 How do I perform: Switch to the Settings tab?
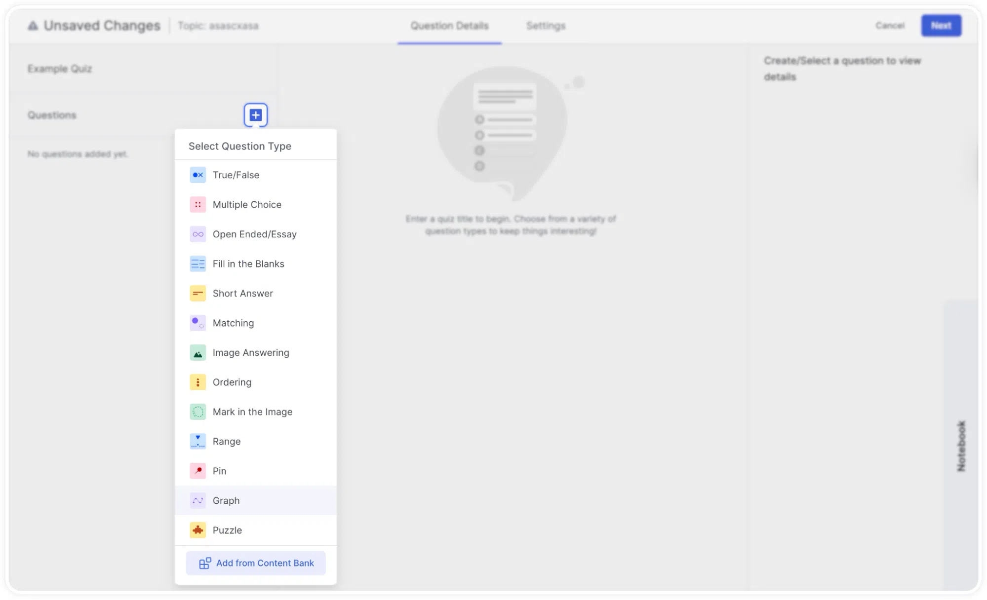[x=546, y=26]
